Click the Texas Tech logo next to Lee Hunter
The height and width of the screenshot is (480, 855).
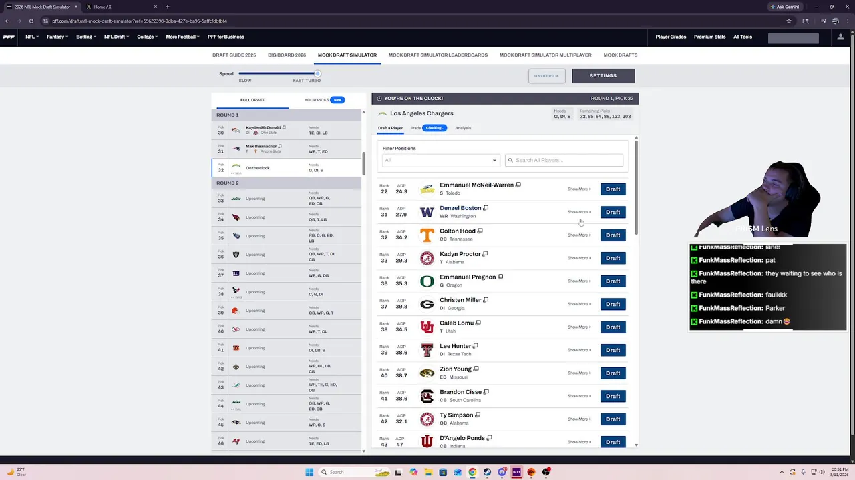(427, 350)
